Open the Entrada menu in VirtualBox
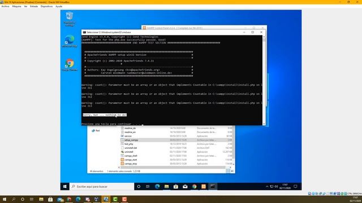The height and width of the screenshot is (203, 362). pos(34,6)
